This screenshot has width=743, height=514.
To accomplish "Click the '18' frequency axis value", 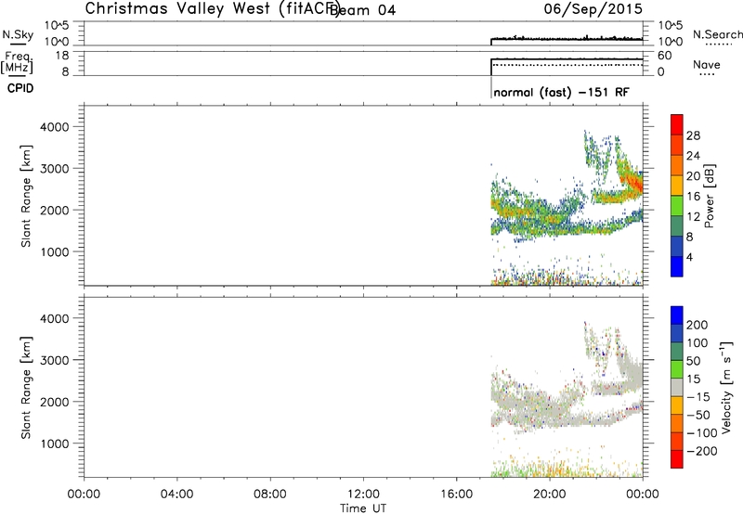I will 62,56.
